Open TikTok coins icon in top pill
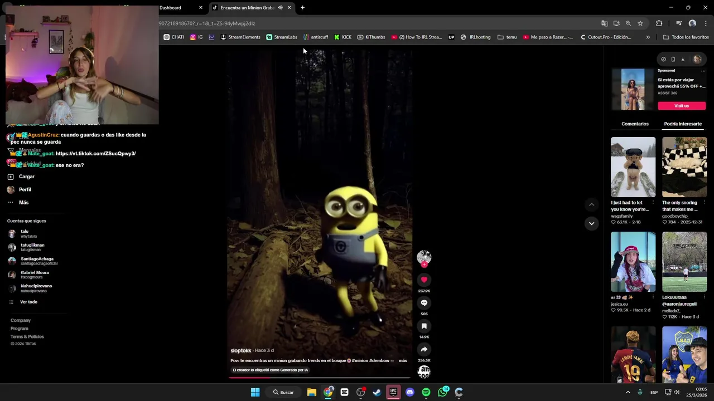Viewport: 714px width, 401px height. 663,59
